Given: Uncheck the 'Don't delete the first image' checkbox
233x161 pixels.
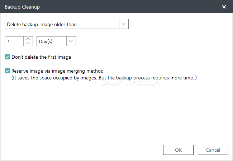Looking at the screenshot, I should click(x=7, y=57).
